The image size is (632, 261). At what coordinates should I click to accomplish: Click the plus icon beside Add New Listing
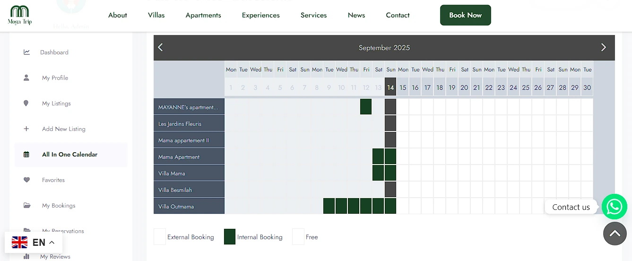[x=26, y=129]
